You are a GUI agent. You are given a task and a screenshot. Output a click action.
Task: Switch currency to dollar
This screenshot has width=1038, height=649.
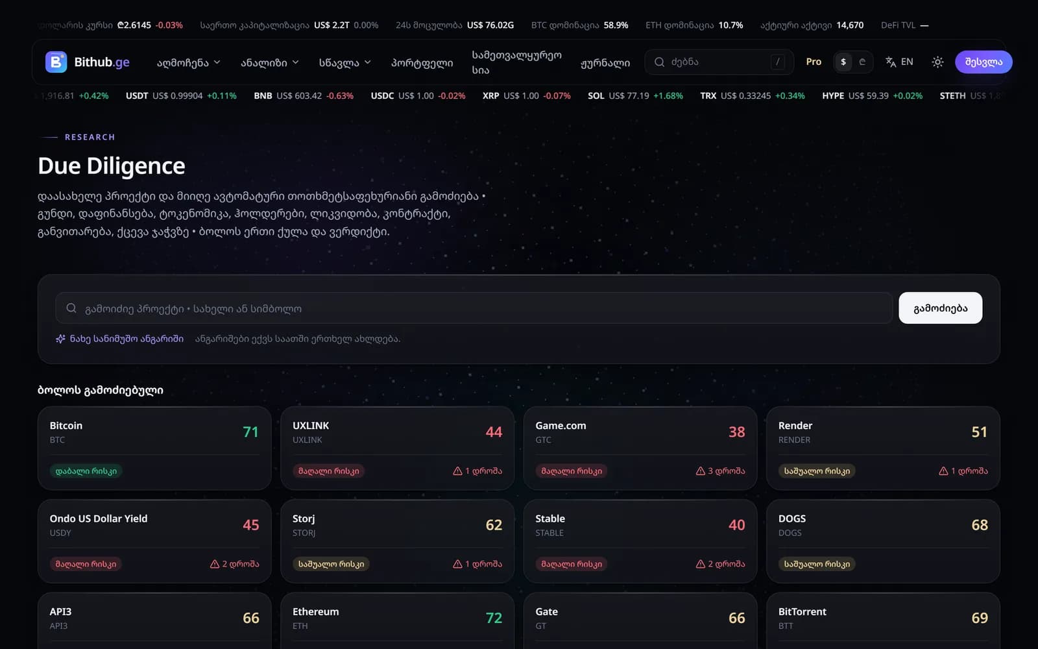pos(843,62)
